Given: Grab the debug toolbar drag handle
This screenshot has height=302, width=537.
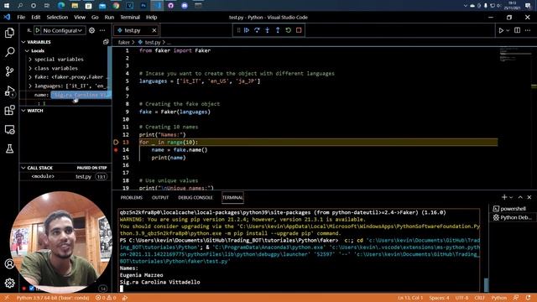Looking at the screenshot, I should [238, 30].
